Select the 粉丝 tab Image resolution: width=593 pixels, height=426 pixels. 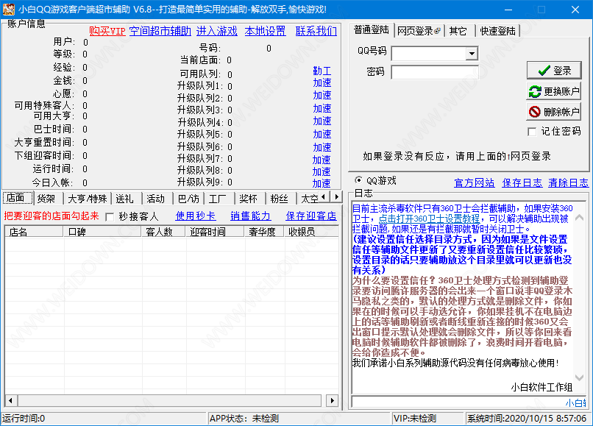(280, 199)
